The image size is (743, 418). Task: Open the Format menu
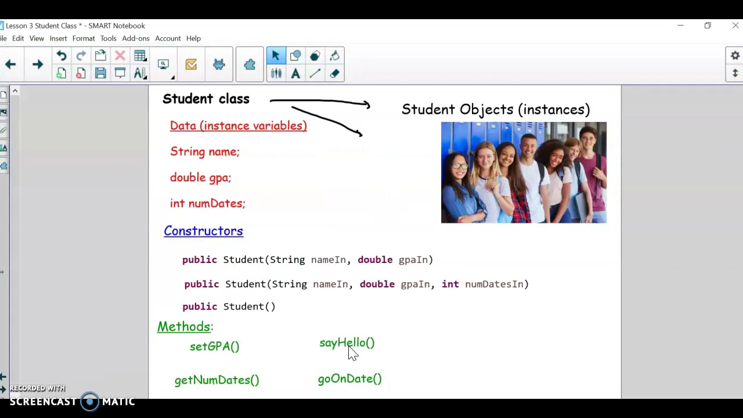pos(84,38)
